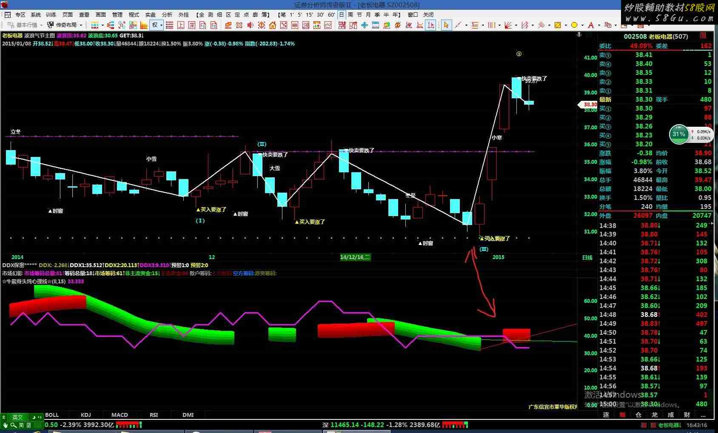Image resolution: width=718 pixels, height=433 pixels.
Task: Select the arrow pointer tool
Action: [446, 25]
